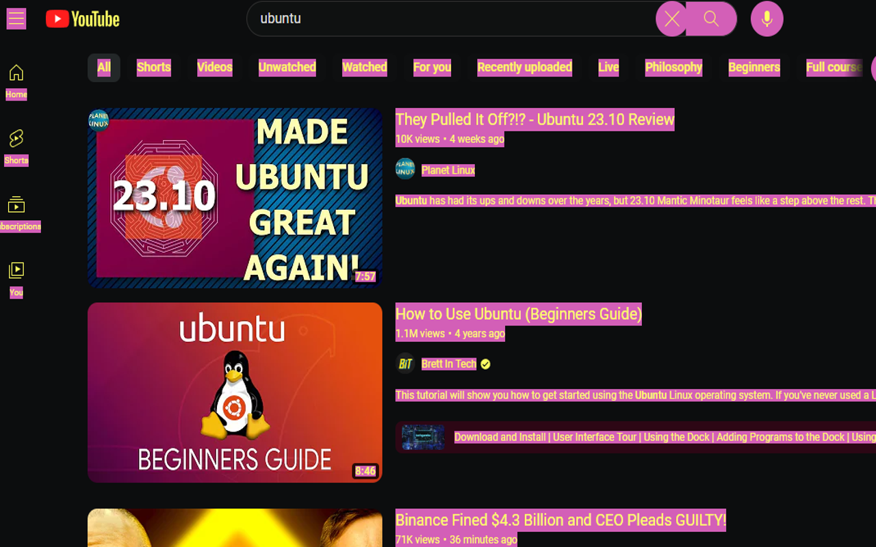The width and height of the screenshot is (876, 547).
Task: Click the 8:46 duration badge
Action: point(365,471)
